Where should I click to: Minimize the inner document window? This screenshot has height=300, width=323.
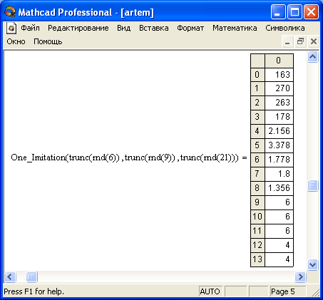tap(287, 41)
